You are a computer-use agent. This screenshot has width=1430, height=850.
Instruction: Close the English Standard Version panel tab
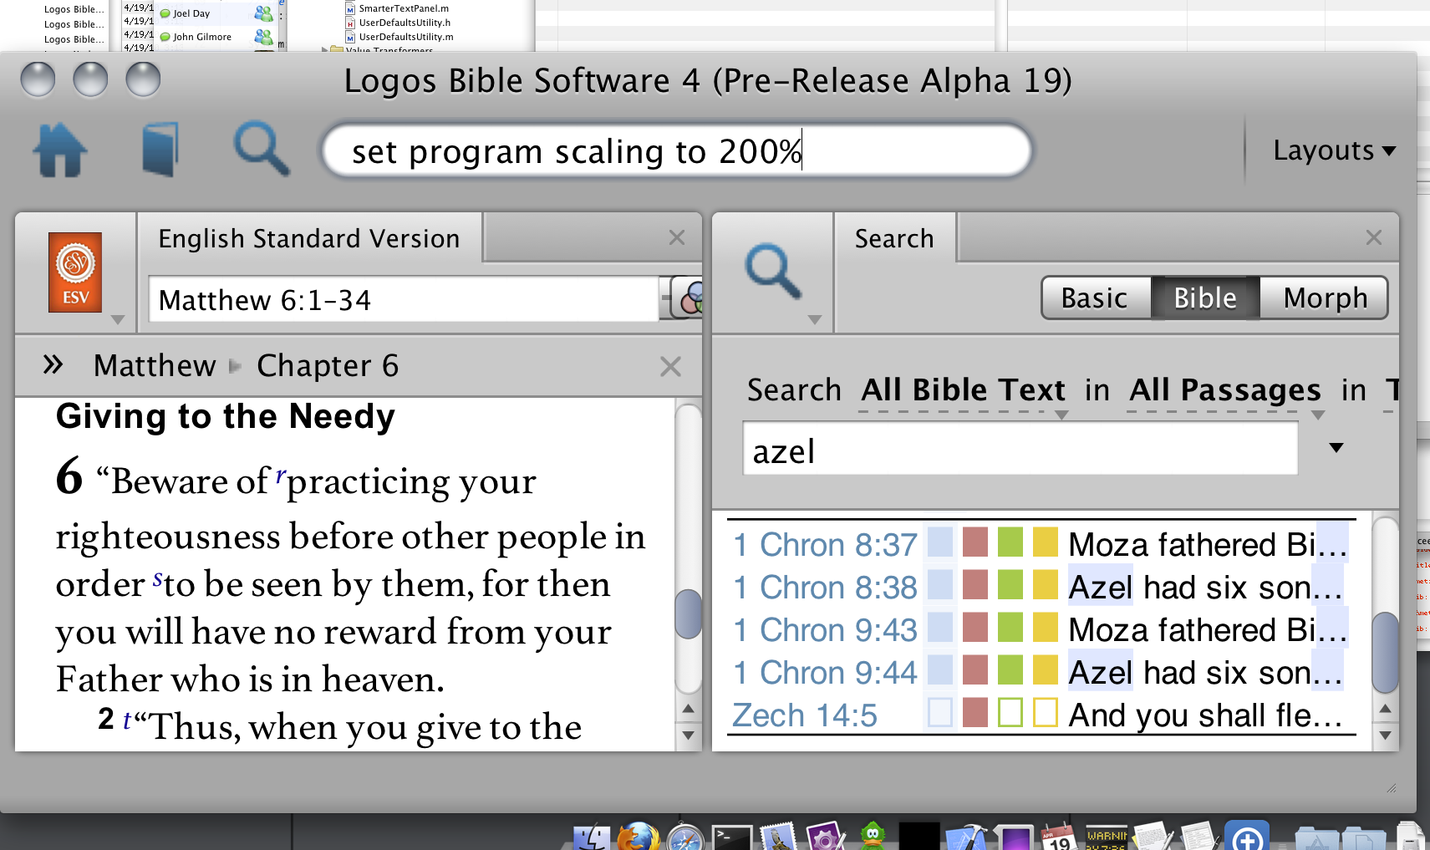coord(677,237)
